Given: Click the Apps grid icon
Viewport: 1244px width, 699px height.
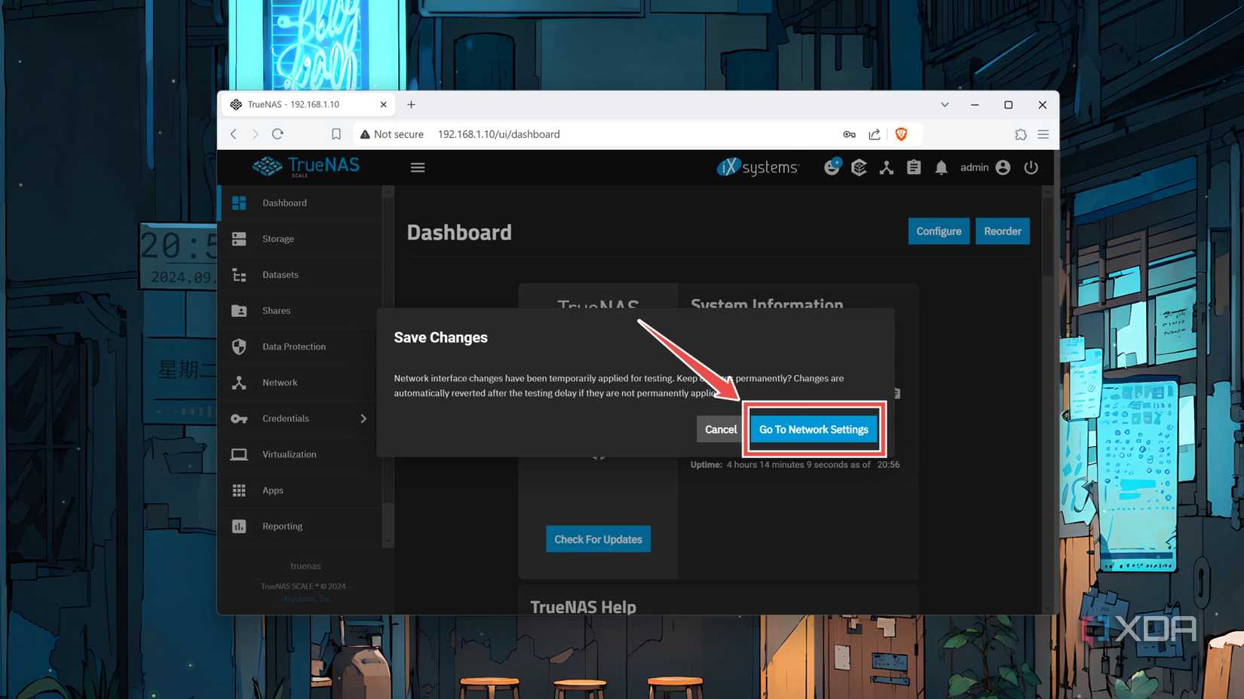Looking at the screenshot, I should point(239,490).
